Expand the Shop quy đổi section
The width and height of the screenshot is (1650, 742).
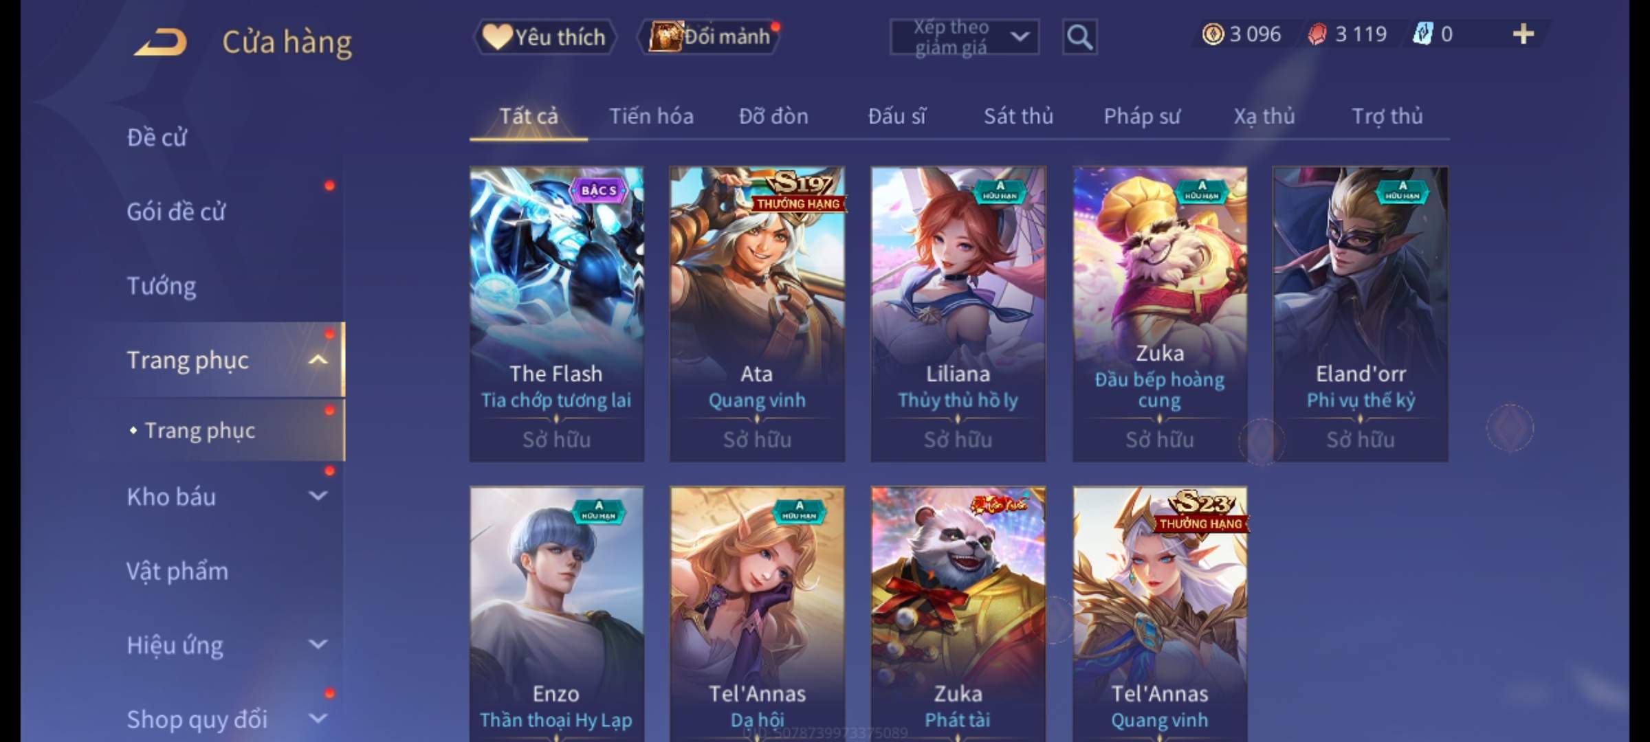[x=318, y=719]
